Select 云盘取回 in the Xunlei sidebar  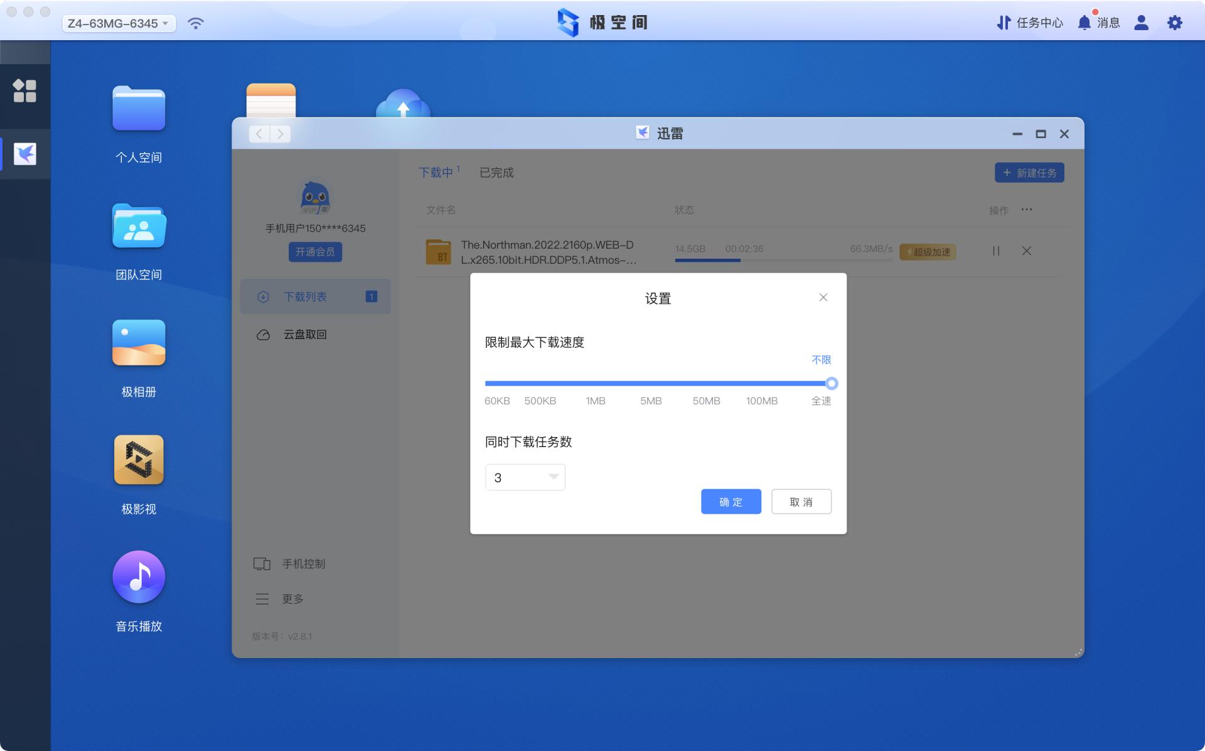[304, 334]
